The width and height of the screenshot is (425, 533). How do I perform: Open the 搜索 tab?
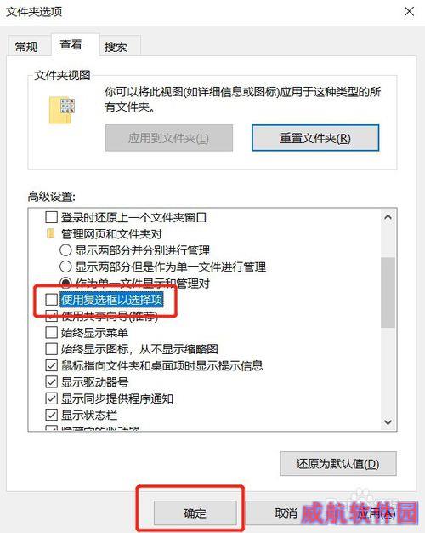(116, 46)
